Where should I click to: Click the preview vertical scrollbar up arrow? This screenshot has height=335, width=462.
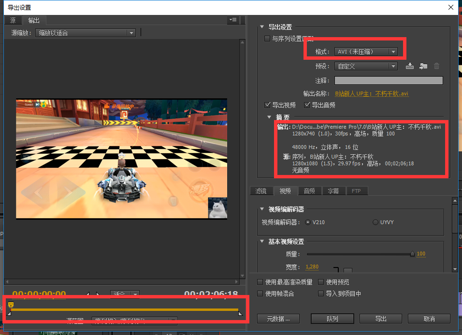[x=243, y=42]
